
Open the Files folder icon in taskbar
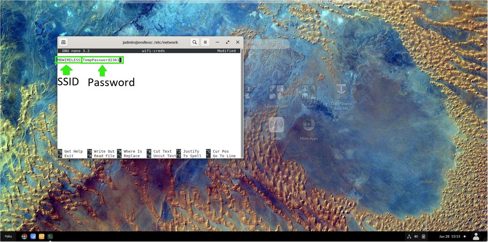pos(42,236)
